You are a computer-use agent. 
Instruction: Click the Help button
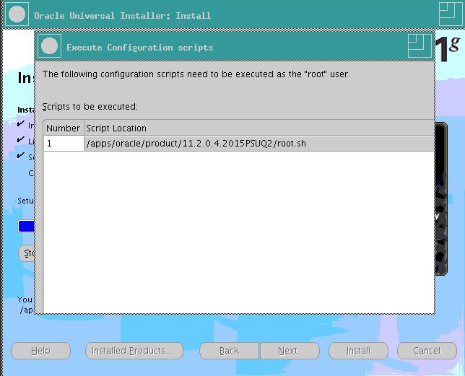point(40,351)
